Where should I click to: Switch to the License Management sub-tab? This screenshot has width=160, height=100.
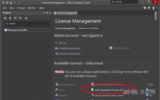[x=65, y=28]
